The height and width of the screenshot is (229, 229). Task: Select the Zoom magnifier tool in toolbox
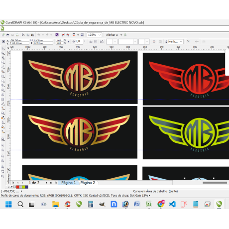pos(3,63)
